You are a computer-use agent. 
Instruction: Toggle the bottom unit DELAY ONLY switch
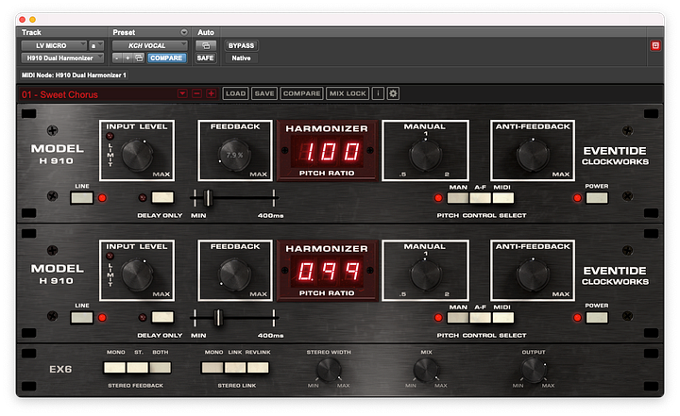pyautogui.click(x=162, y=318)
